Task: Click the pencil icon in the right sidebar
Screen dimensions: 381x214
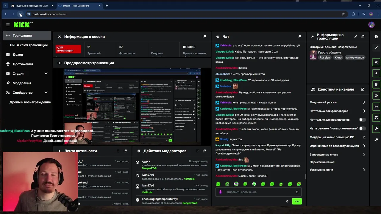Action: [376, 48]
